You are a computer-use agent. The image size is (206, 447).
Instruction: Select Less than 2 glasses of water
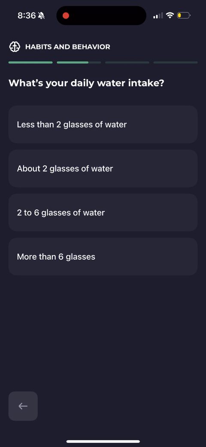(103, 124)
